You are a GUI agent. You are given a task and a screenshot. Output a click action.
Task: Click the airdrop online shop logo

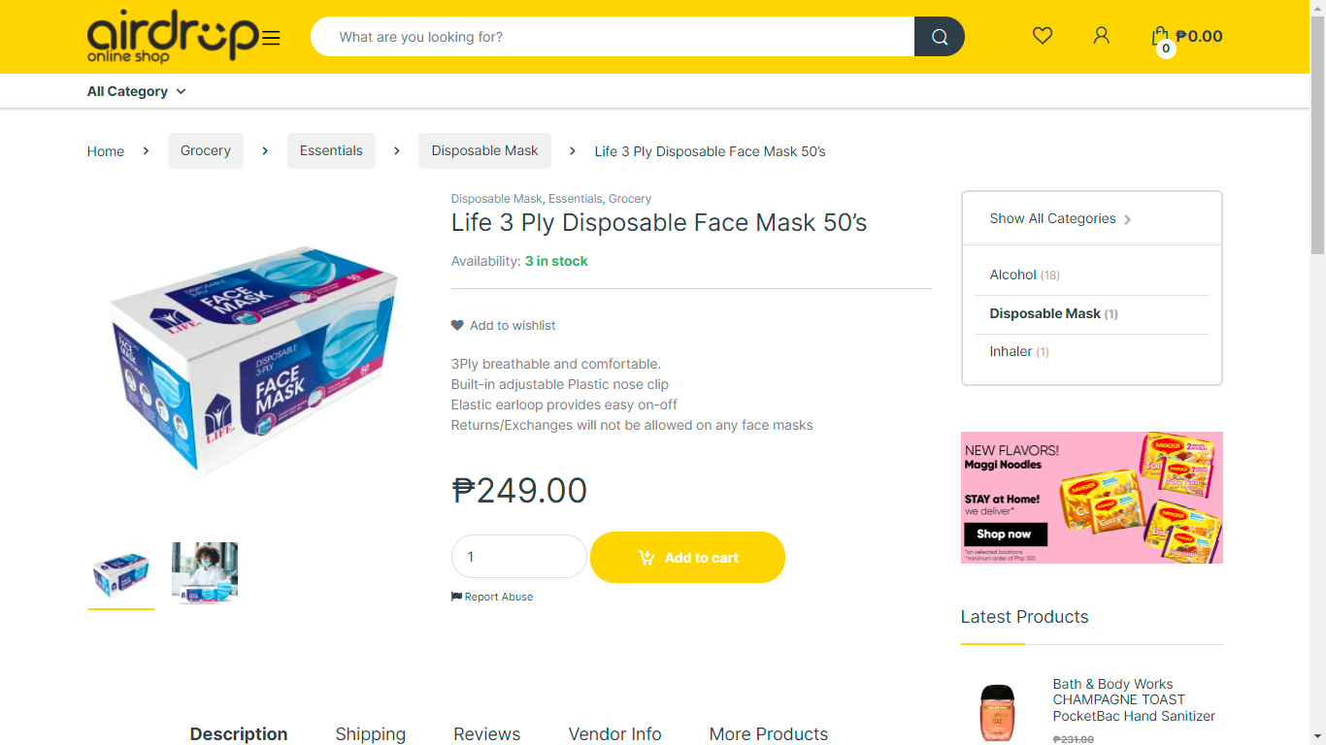click(x=173, y=37)
